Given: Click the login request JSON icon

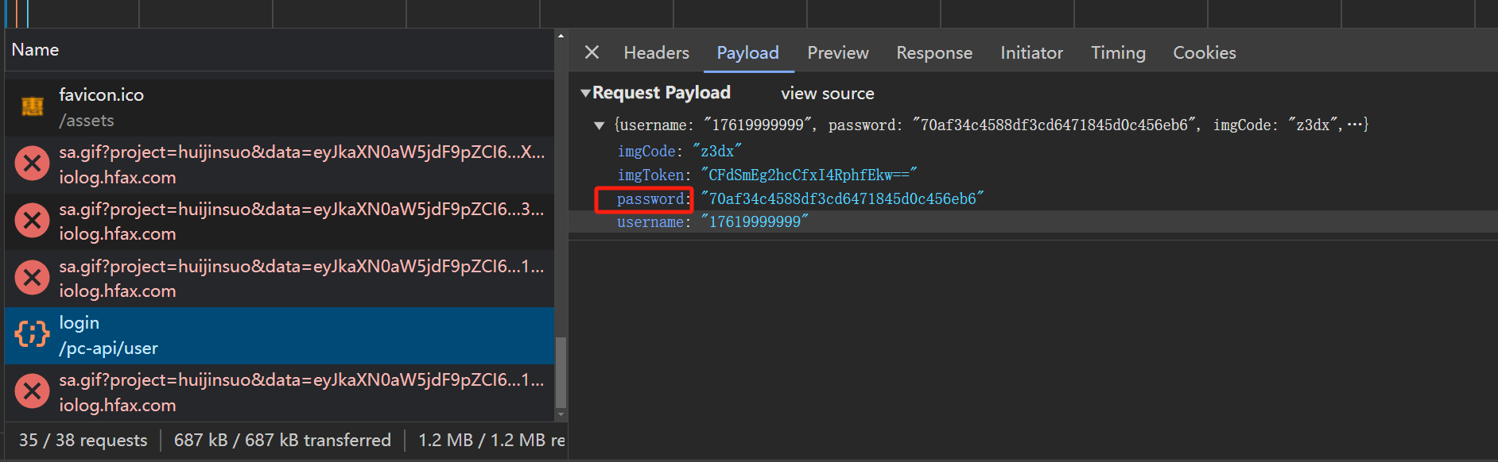Looking at the screenshot, I should [x=33, y=334].
